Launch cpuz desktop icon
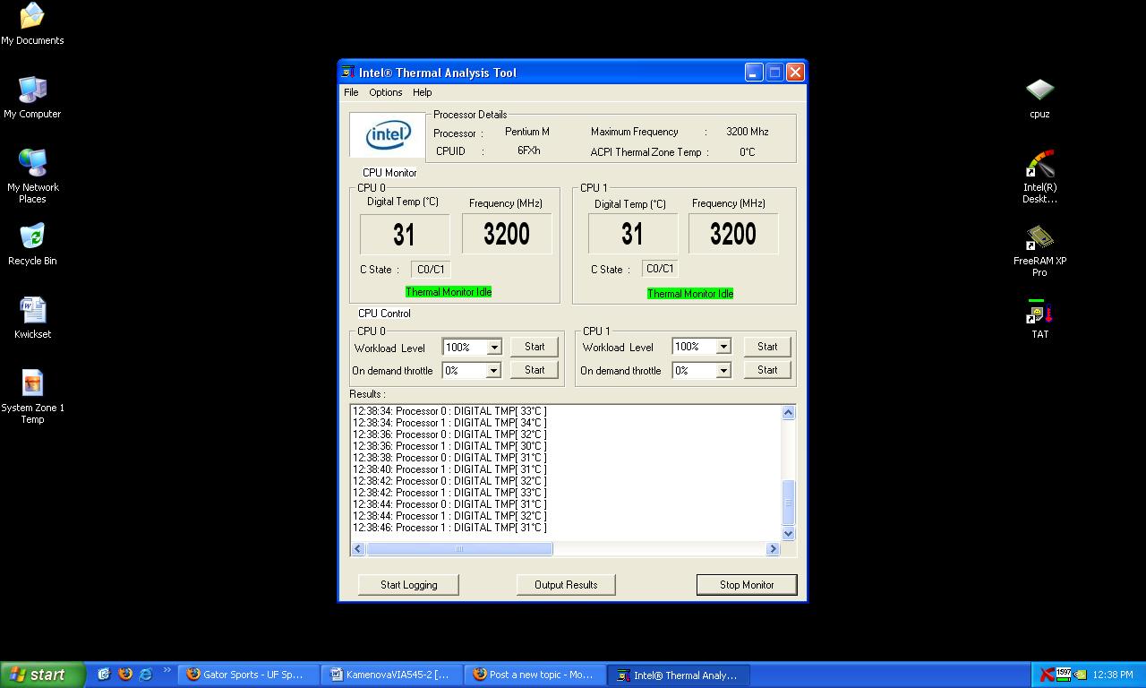This screenshot has width=1146, height=688. point(1039,97)
